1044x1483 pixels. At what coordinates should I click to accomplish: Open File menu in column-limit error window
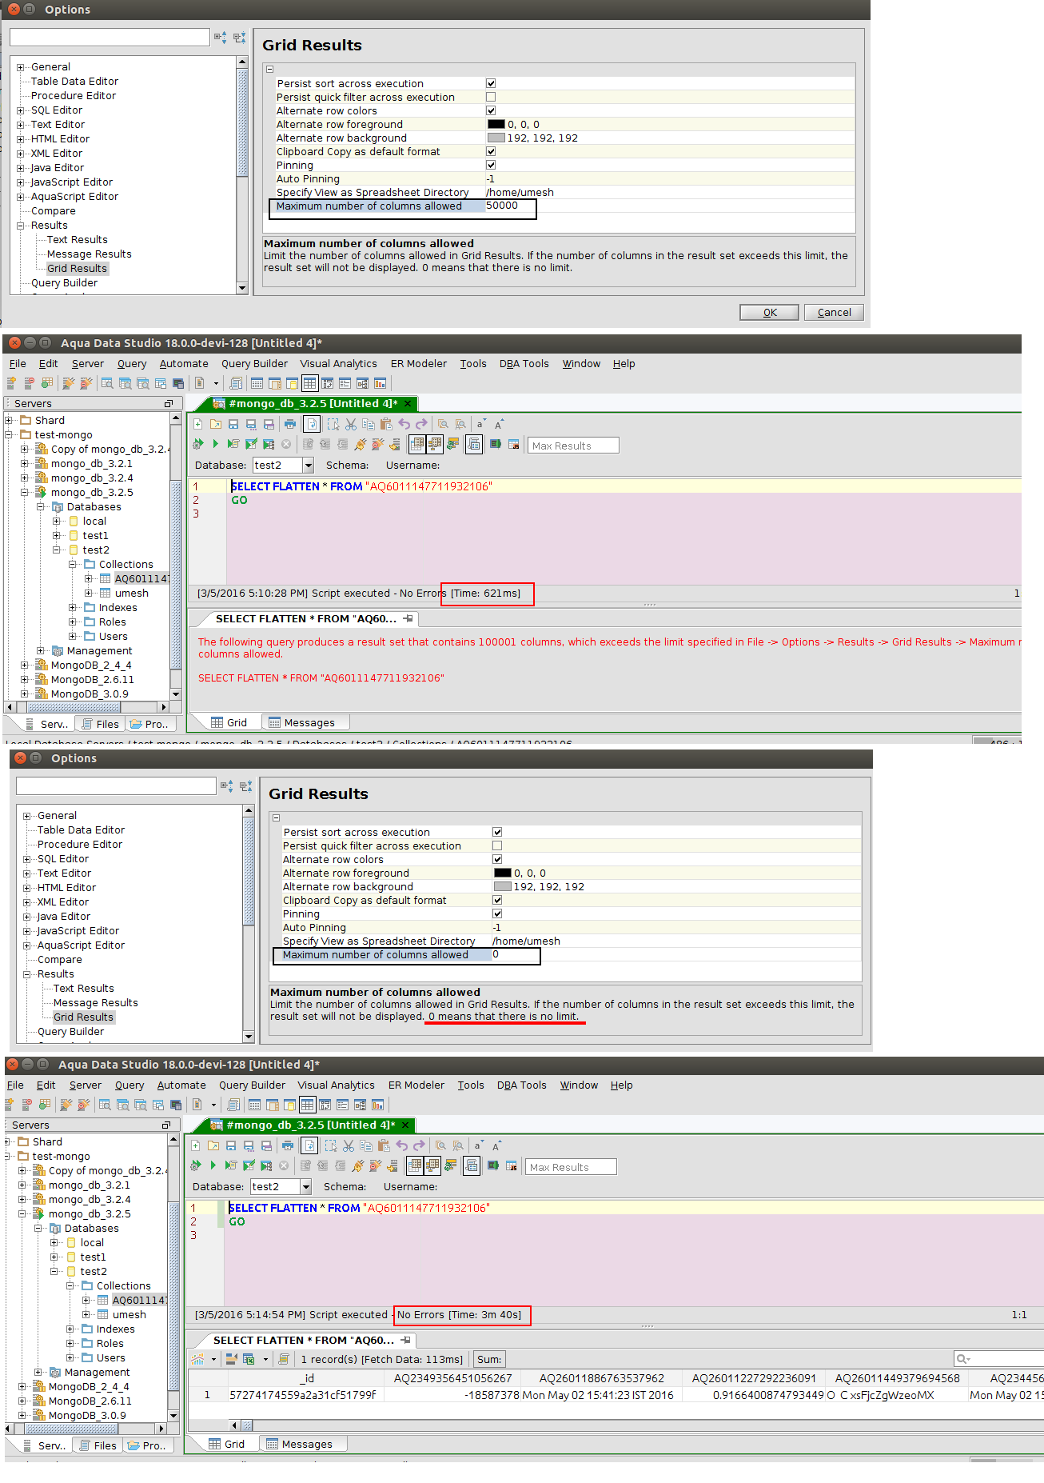(x=18, y=363)
